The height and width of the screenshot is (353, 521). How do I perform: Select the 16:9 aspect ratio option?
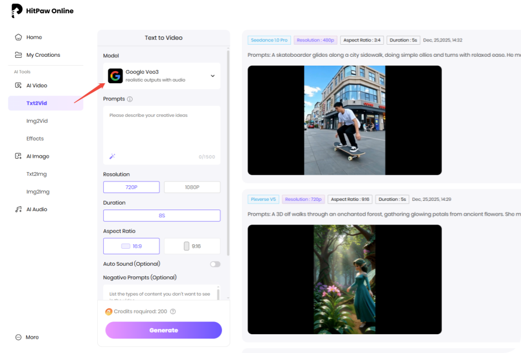(x=131, y=245)
